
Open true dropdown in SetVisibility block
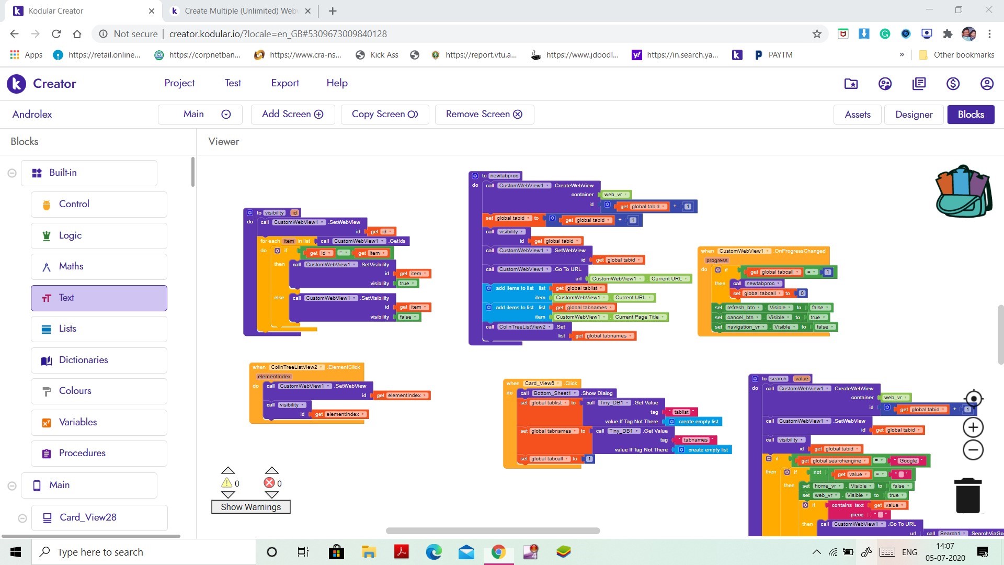[x=408, y=284]
